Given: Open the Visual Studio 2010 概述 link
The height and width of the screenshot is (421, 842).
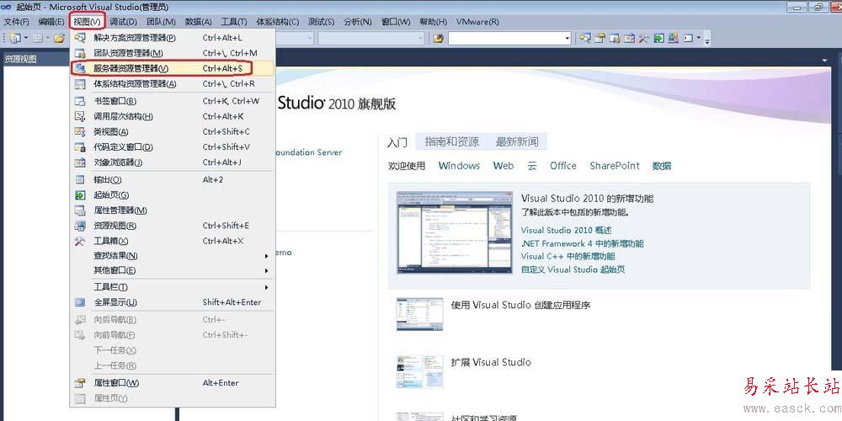Looking at the screenshot, I should tap(566, 231).
